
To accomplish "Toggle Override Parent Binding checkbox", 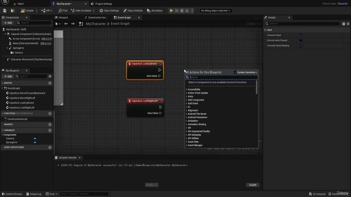I will (301, 45).
